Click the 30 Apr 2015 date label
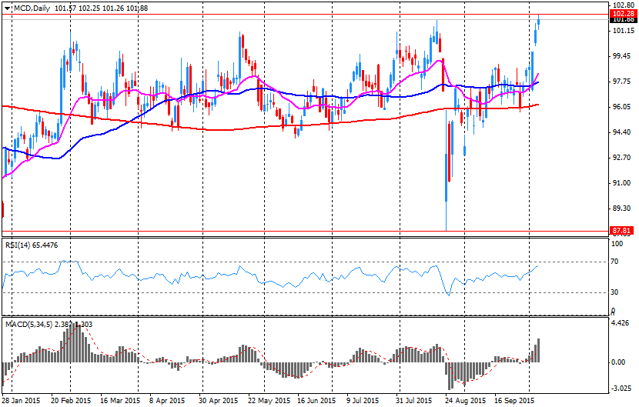The width and height of the screenshot is (639, 407). click(219, 401)
